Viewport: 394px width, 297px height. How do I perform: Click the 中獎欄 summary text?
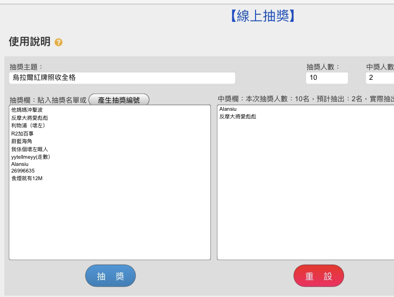coord(306,99)
